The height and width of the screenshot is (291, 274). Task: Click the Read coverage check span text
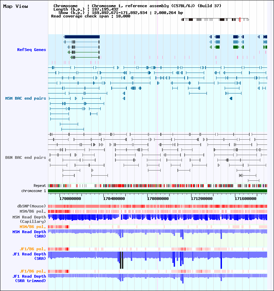point(91,16)
